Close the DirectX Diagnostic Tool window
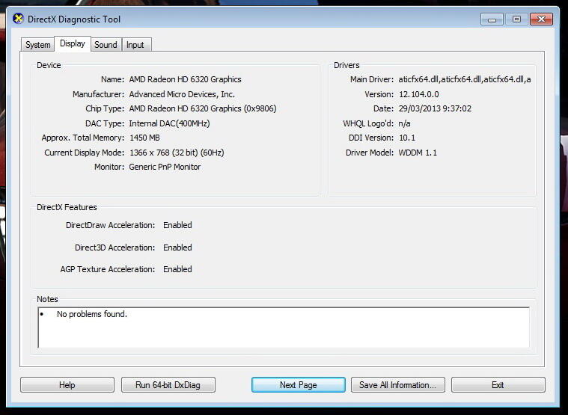This screenshot has width=568, height=415. (x=541, y=19)
